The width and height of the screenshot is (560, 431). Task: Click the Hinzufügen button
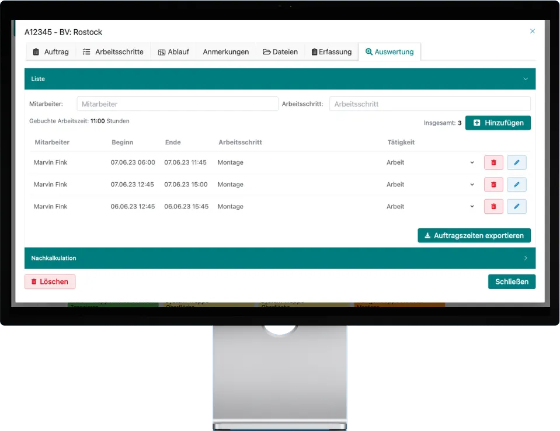498,123
